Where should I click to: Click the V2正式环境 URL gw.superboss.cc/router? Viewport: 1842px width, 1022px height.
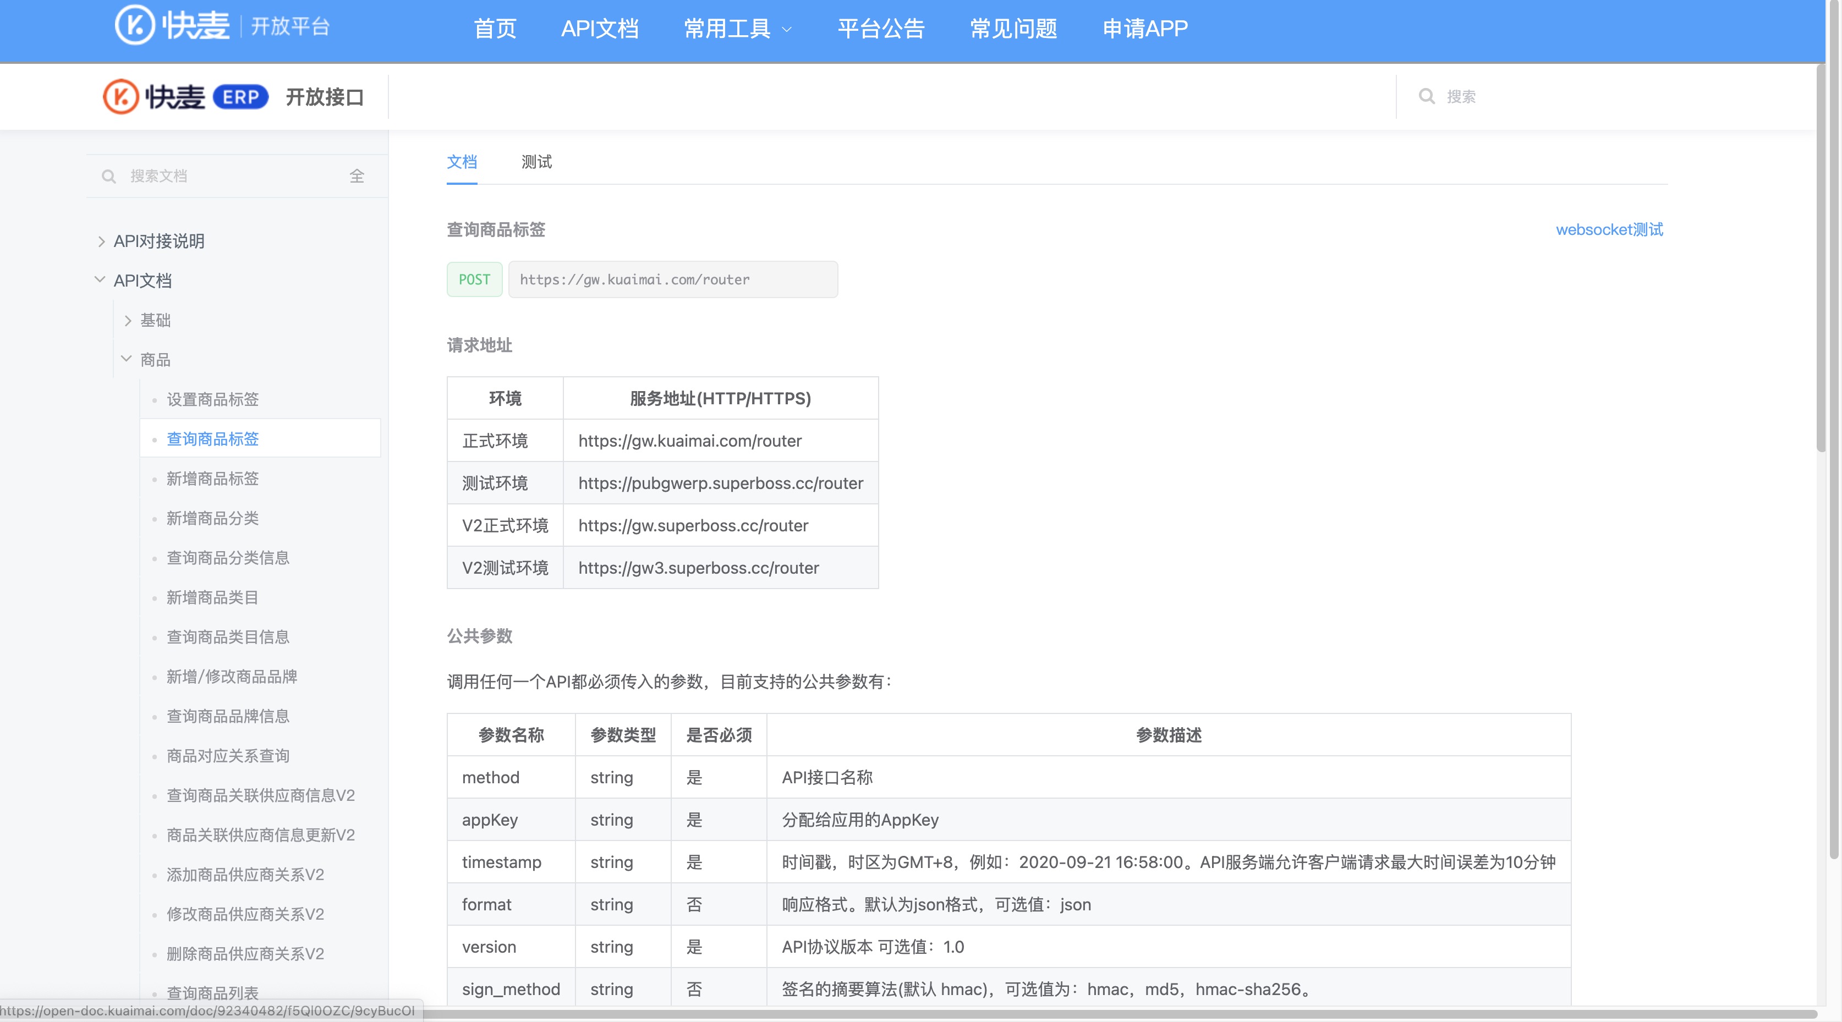693,525
